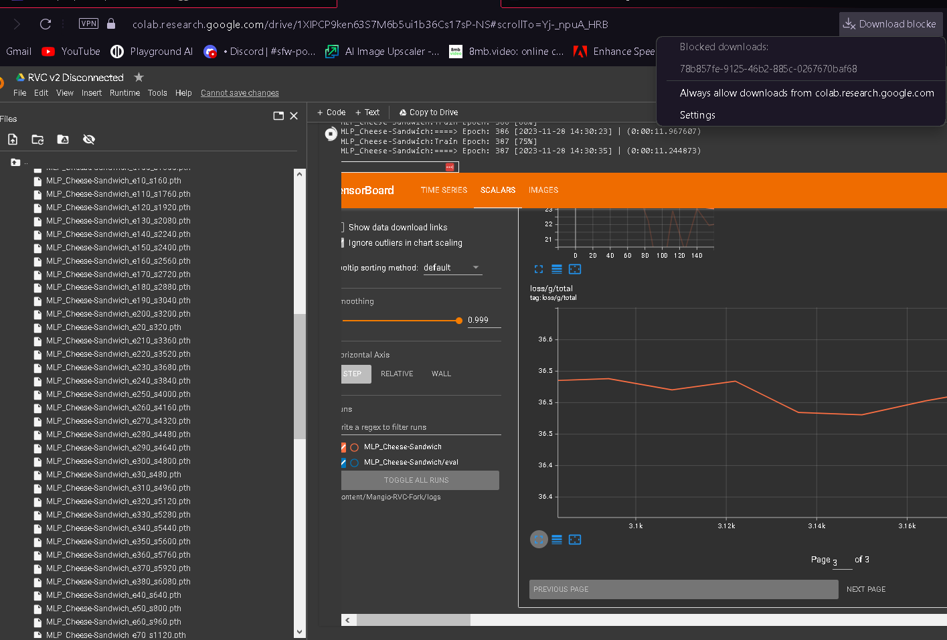947x640 pixels.
Task: Click the browser reload icon
Action: (x=46, y=24)
